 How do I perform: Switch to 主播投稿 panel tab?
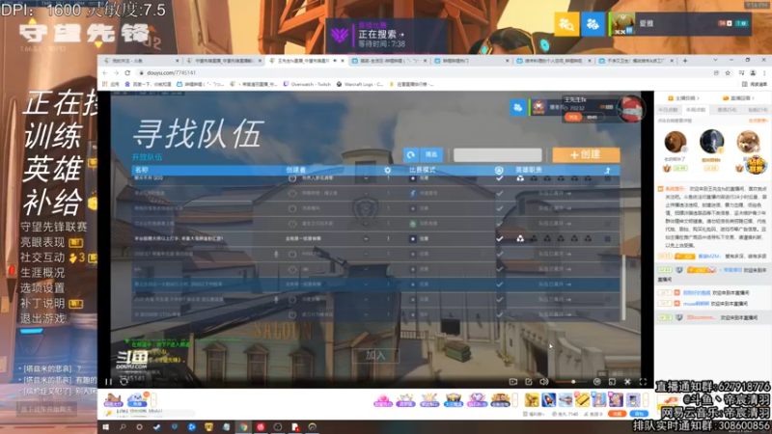point(683,98)
